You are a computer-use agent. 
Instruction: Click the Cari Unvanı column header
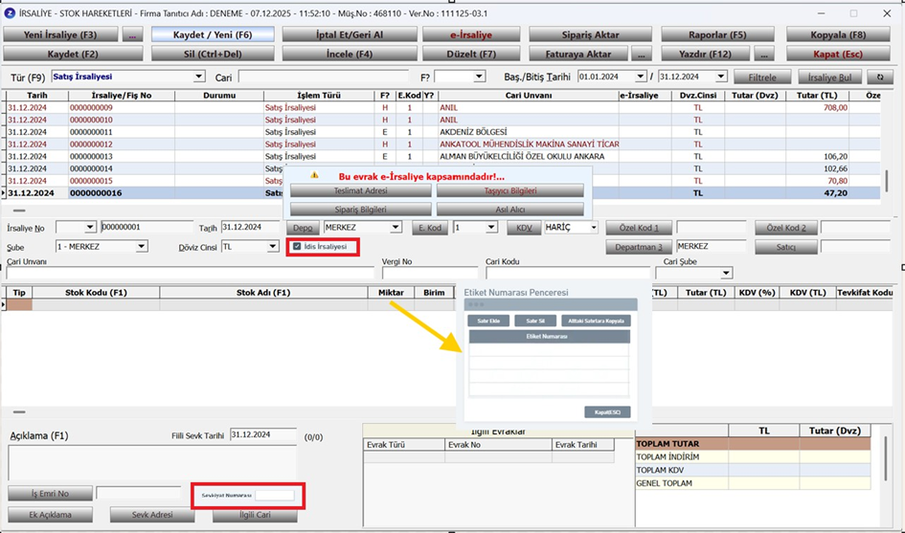[528, 95]
